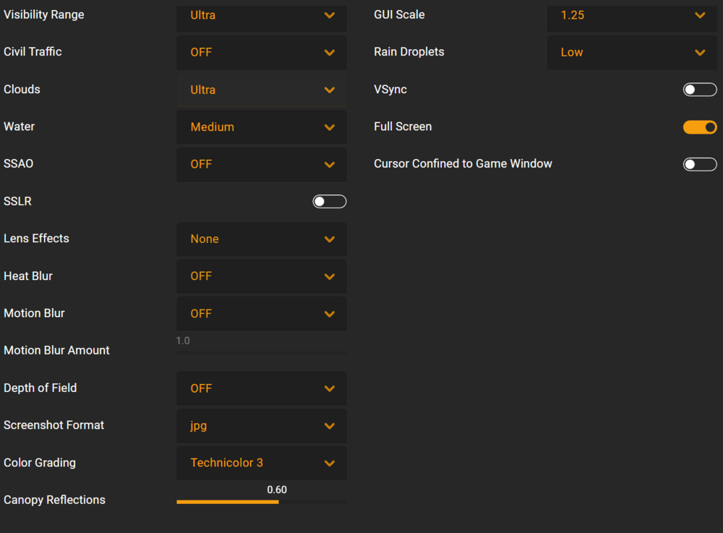Click the Technicolor 3 color grading value
Viewport: 723px width, 533px height.
[226, 463]
